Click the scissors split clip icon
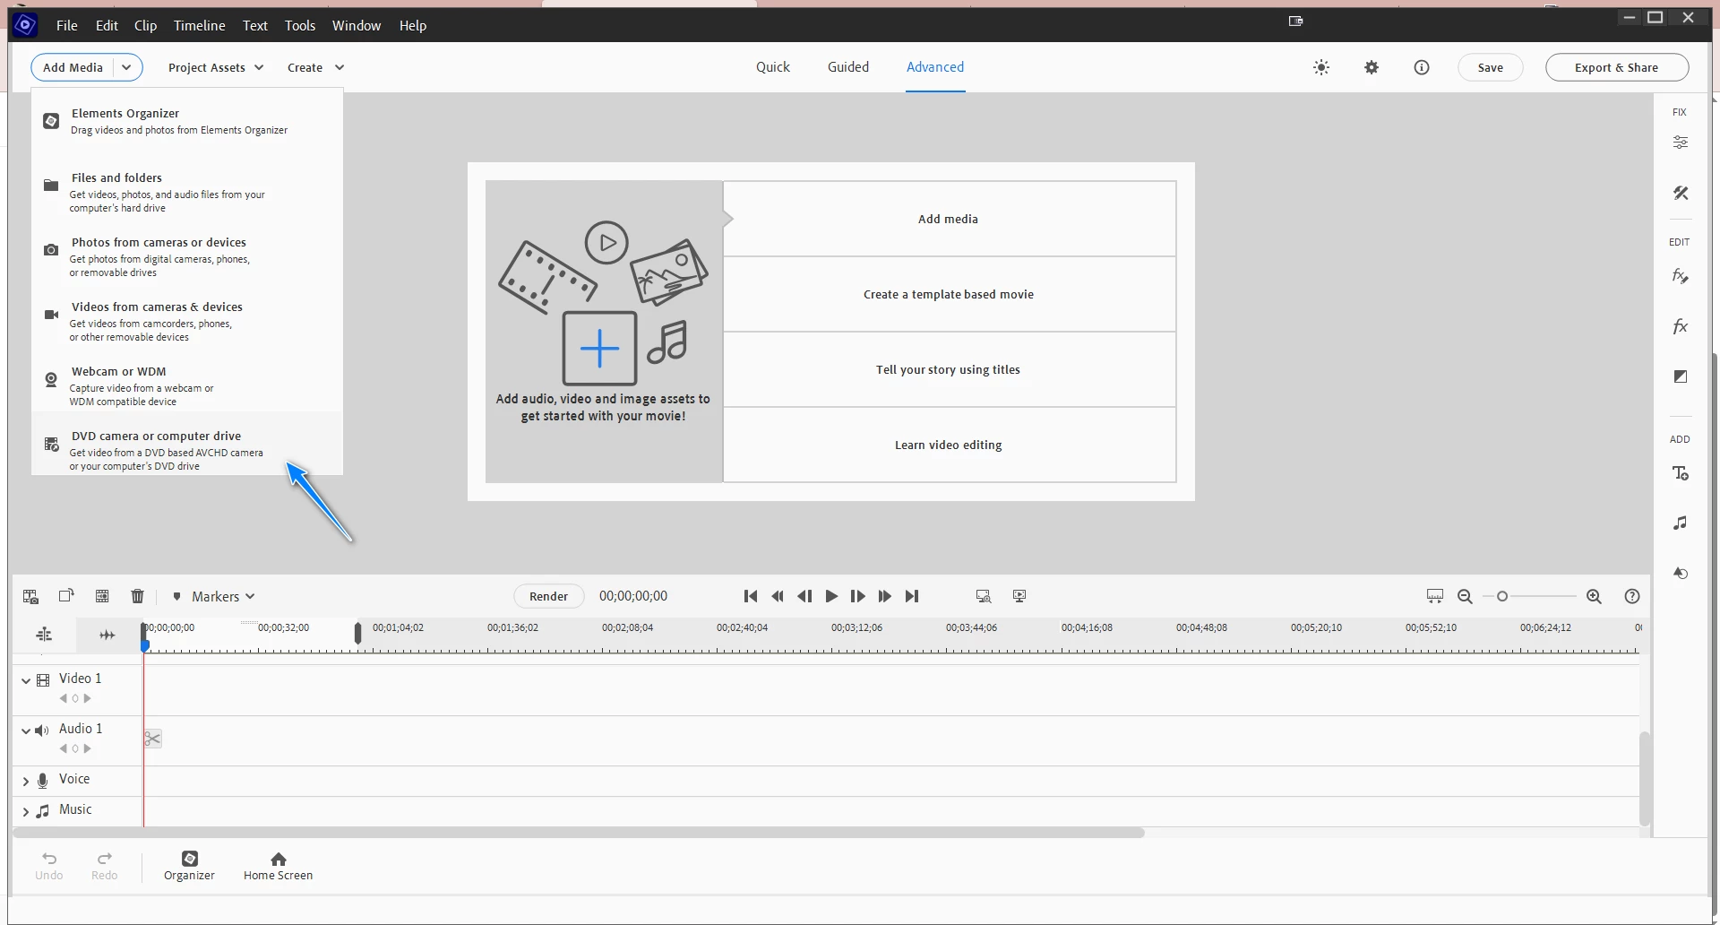The width and height of the screenshot is (1720, 925). (153, 739)
